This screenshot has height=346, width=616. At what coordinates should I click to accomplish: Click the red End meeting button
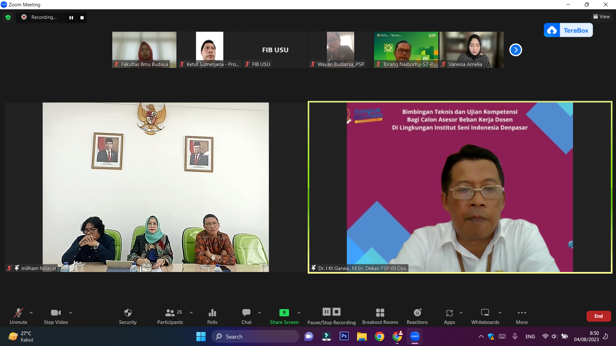[599, 316]
